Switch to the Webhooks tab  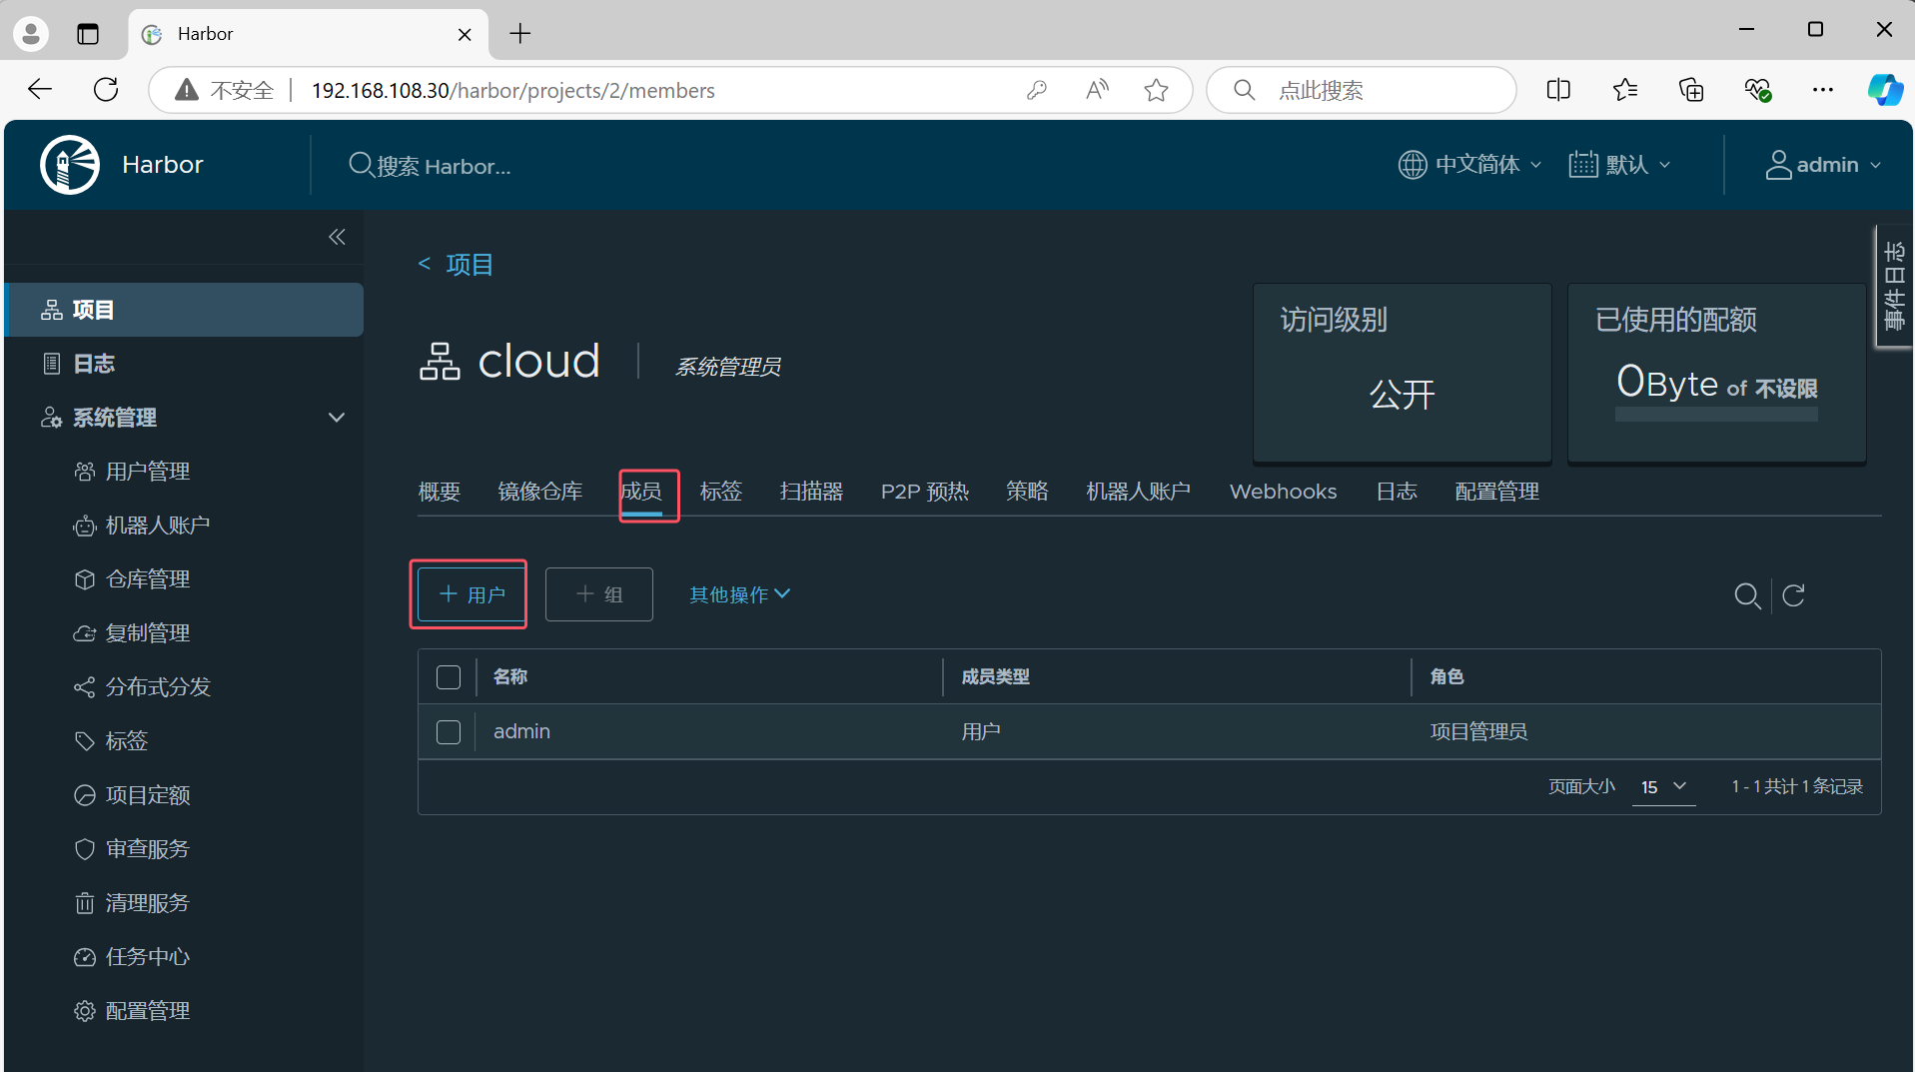1284,492
